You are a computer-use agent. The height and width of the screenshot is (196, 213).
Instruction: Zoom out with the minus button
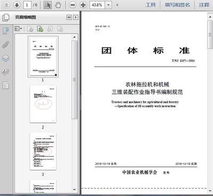pyautogui.click(x=72, y=5)
